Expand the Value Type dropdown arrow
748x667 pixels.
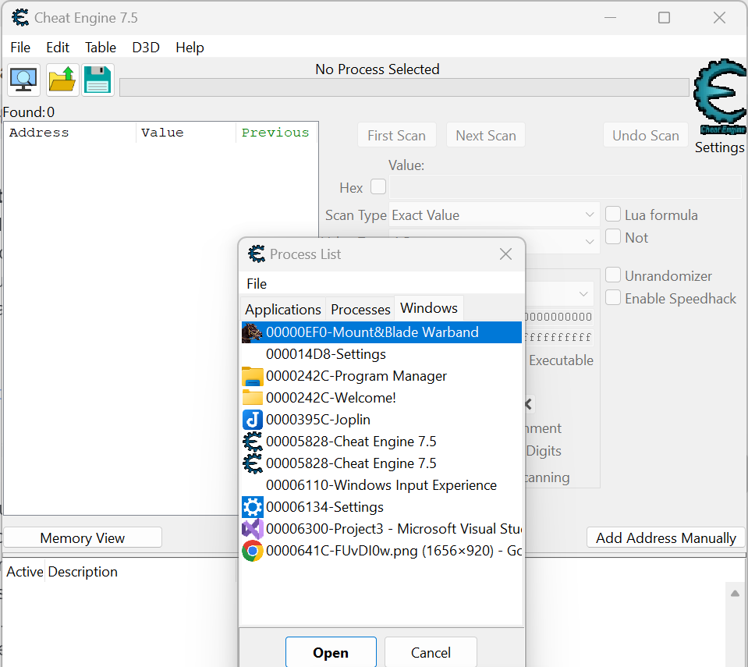[x=590, y=241]
